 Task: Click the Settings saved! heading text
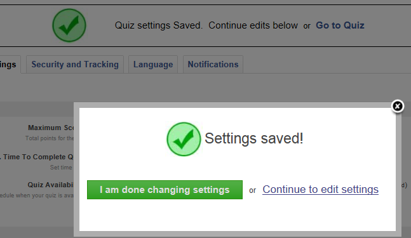tap(253, 138)
